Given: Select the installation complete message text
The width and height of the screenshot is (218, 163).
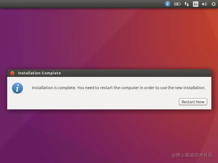Looking at the screenshot, I should click(x=119, y=88).
